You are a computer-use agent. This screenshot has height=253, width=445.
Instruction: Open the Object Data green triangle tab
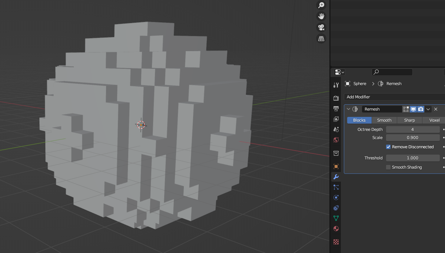click(335, 218)
